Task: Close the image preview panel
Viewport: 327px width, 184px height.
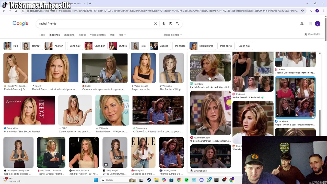Action: pyautogui.click(x=312, y=56)
